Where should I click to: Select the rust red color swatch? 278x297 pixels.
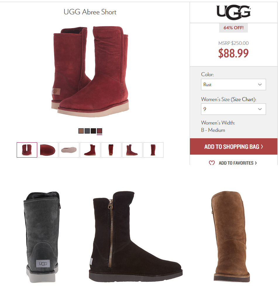[99, 131]
